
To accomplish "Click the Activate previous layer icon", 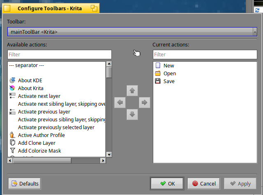I will coord(12,111).
